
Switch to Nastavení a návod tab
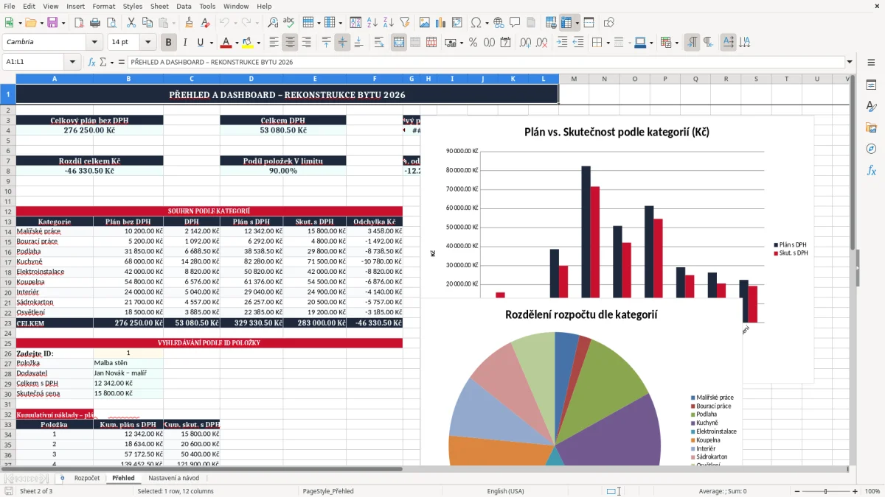tap(173, 478)
